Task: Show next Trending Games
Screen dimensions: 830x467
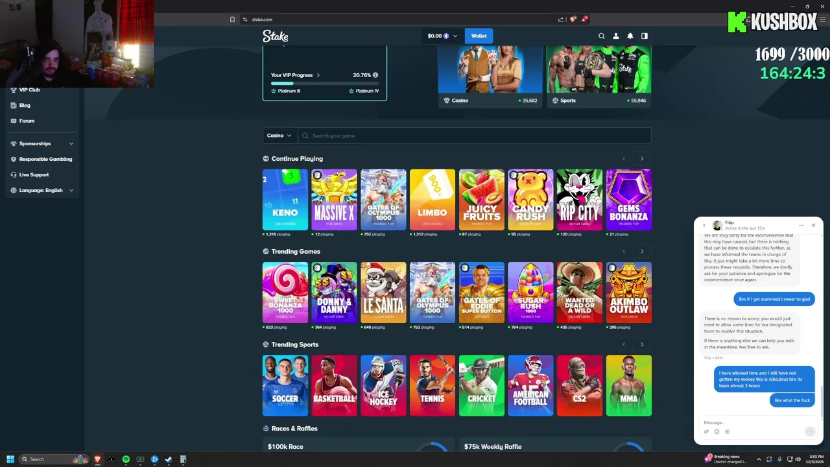Action: pyautogui.click(x=642, y=252)
